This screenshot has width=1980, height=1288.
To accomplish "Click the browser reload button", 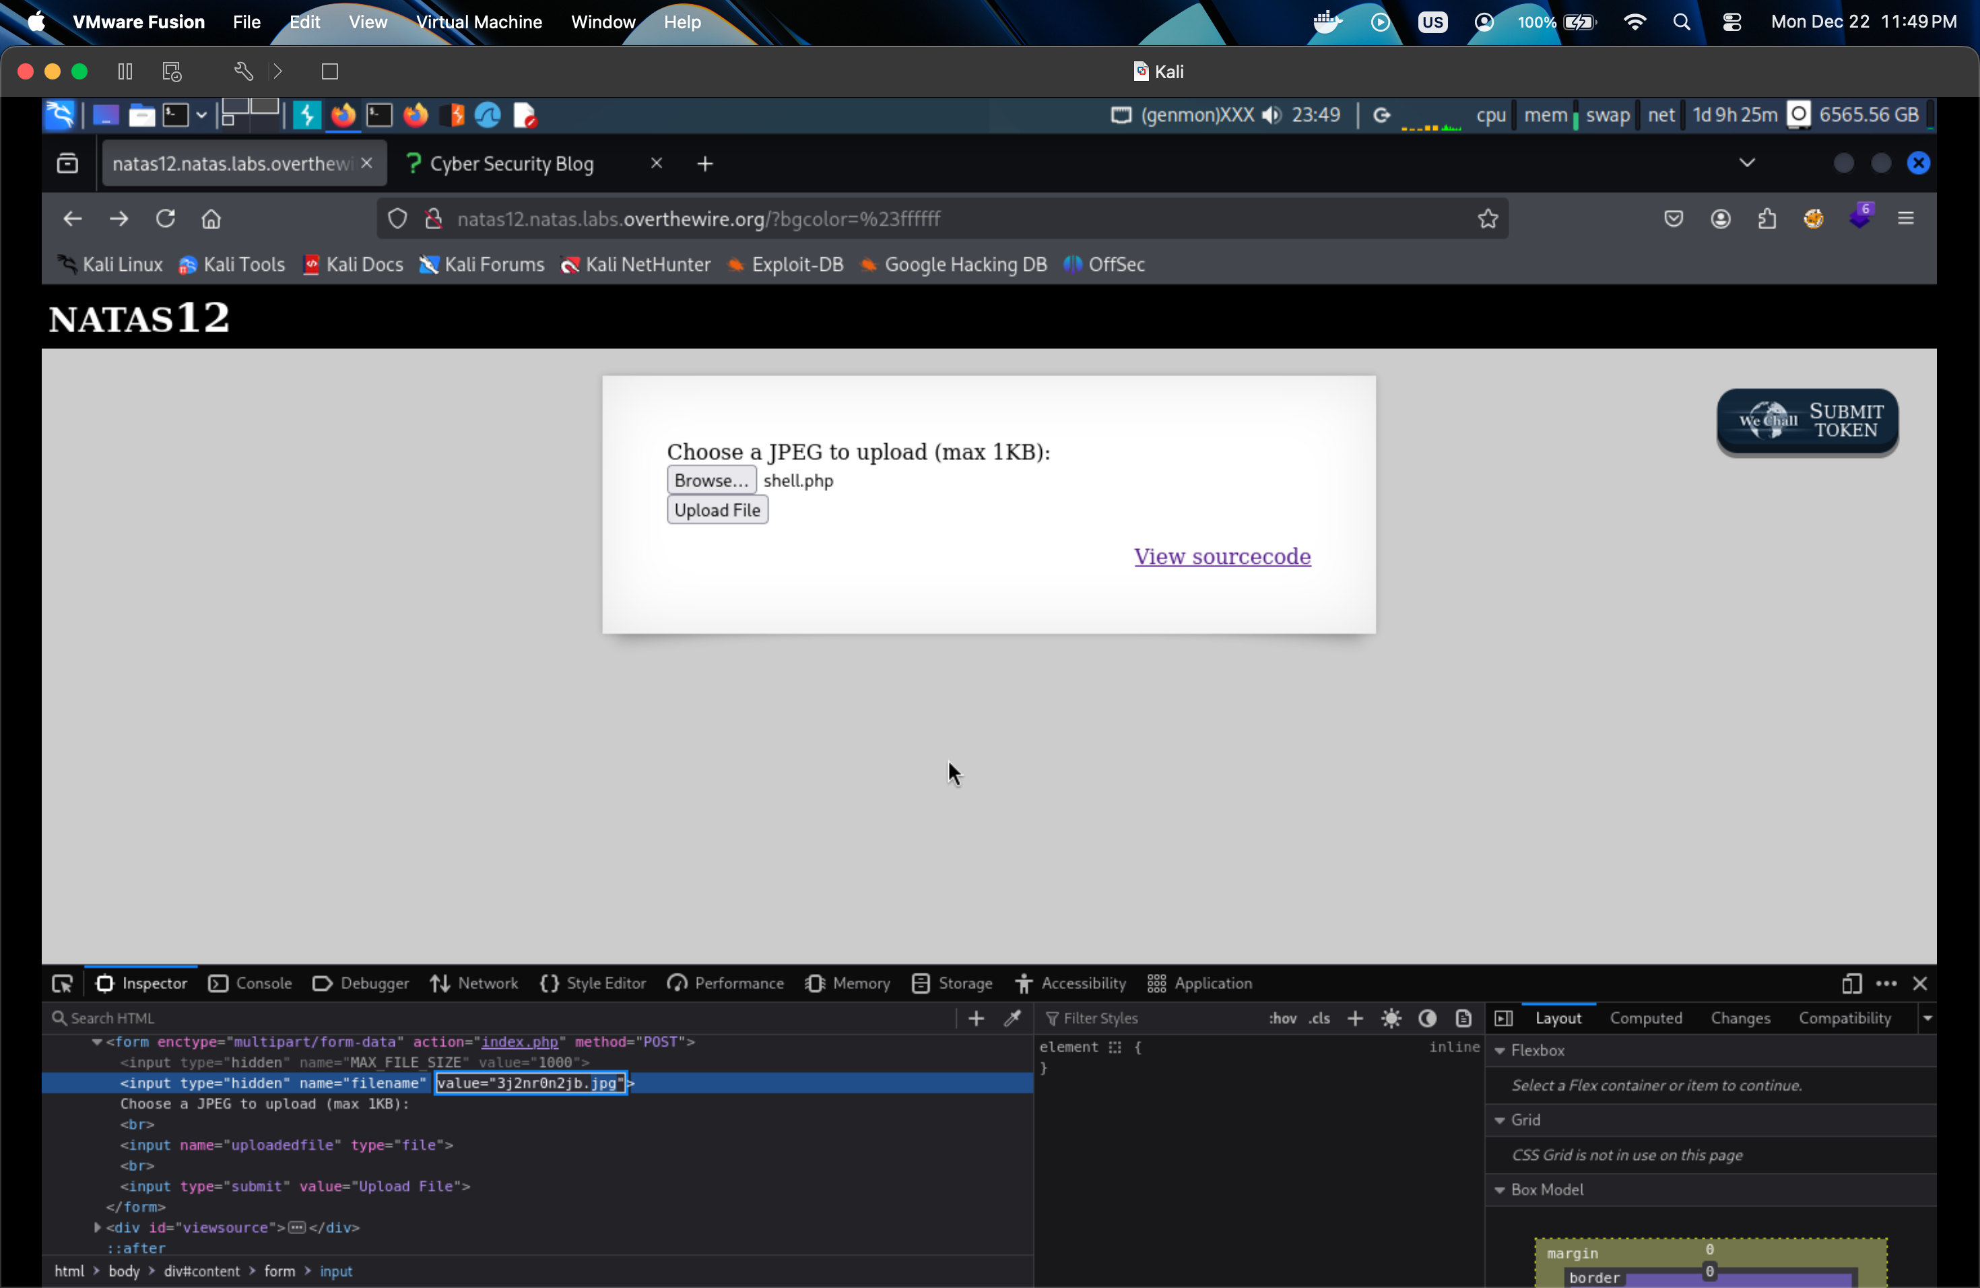I will 166,219.
